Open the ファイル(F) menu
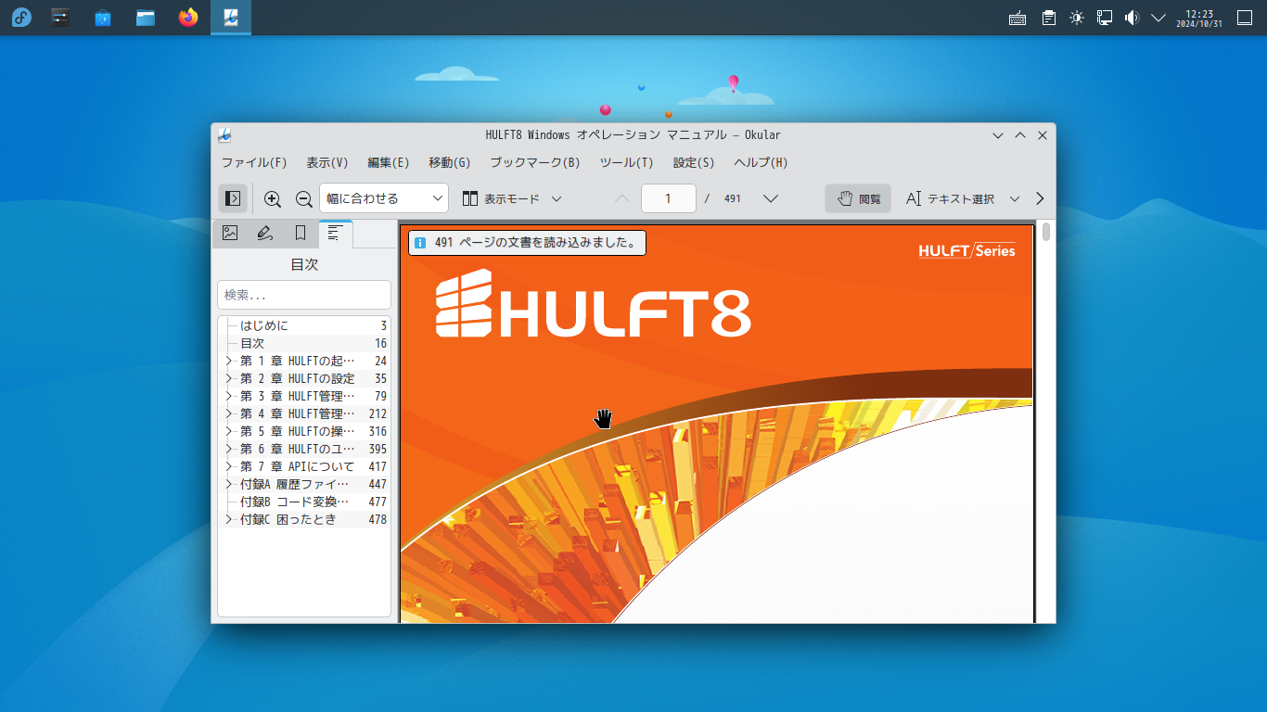 (x=254, y=162)
